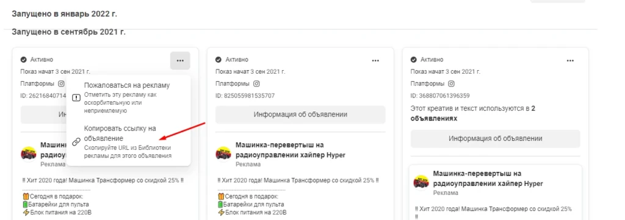Open page name link on ad 825055981535707

tap(290, 149)
